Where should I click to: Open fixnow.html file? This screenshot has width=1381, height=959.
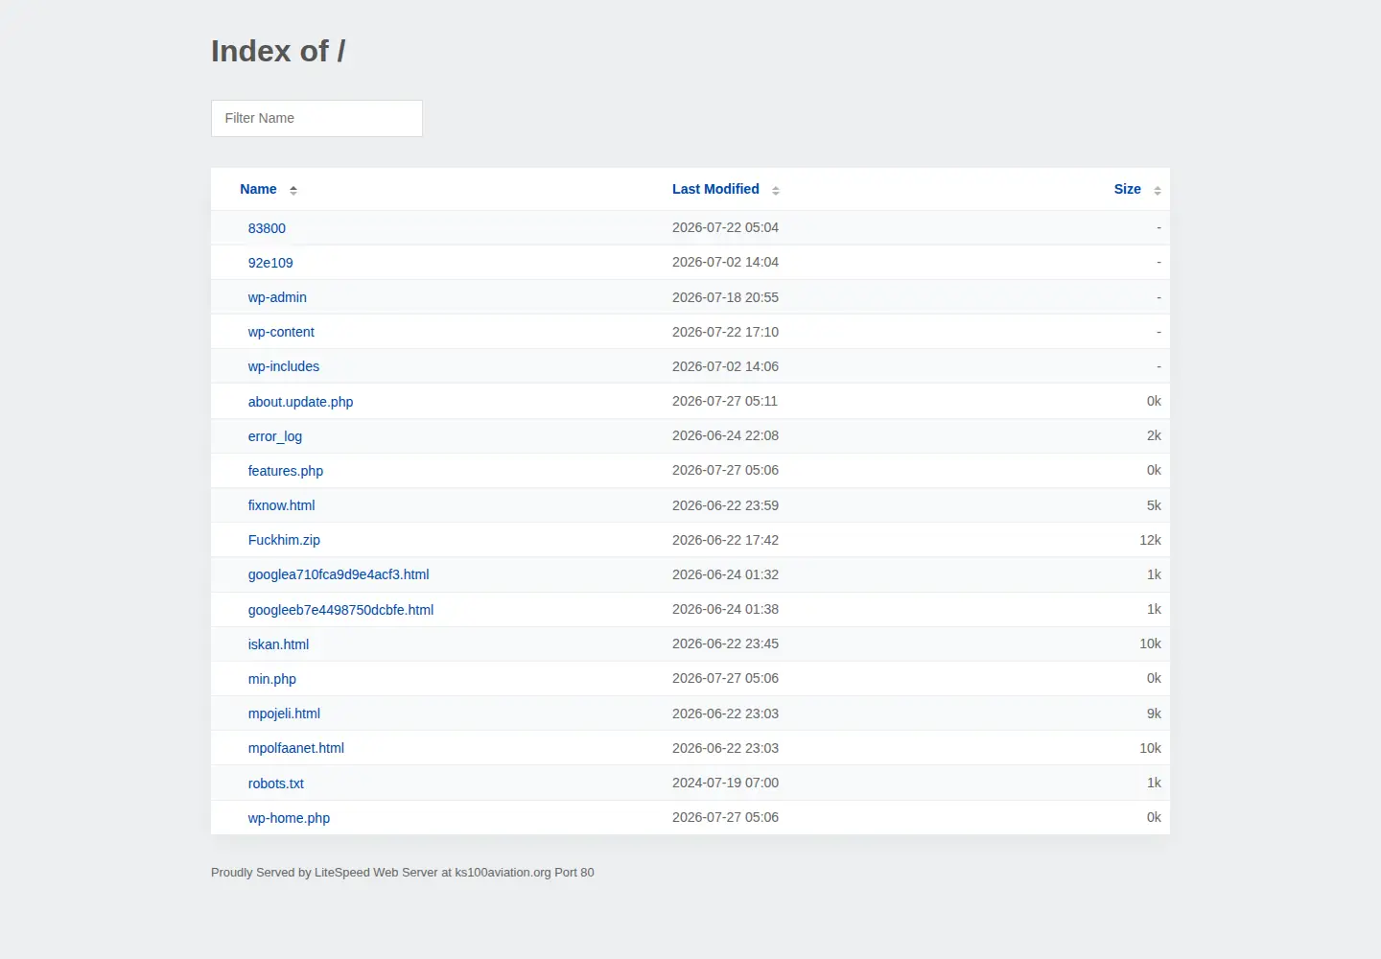[x=281, y=505]
